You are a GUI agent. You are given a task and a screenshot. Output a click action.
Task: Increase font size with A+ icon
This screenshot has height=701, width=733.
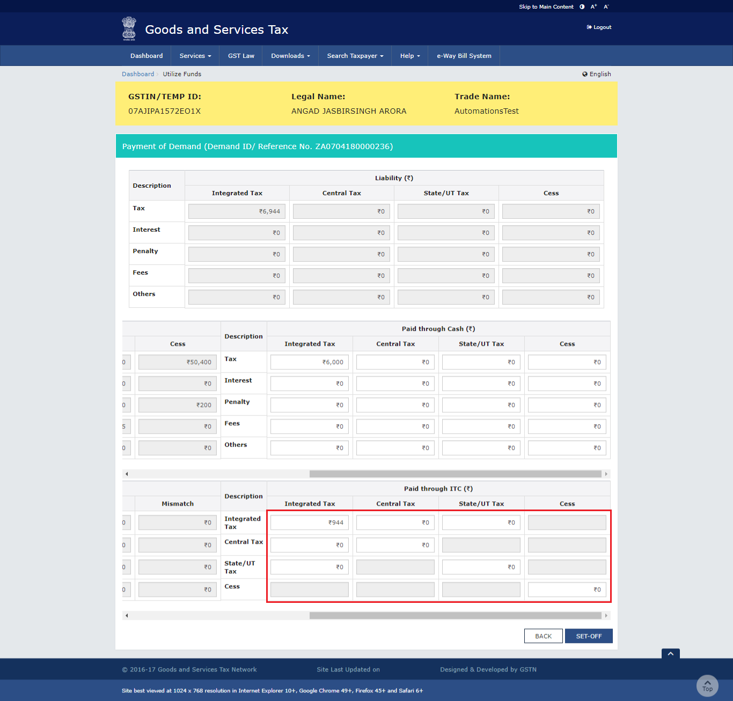coord(593,7)
